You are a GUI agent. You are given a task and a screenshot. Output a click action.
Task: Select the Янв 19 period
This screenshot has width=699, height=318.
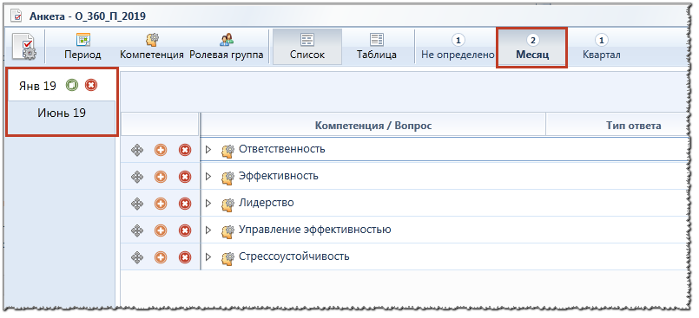[x=37, y=86]
